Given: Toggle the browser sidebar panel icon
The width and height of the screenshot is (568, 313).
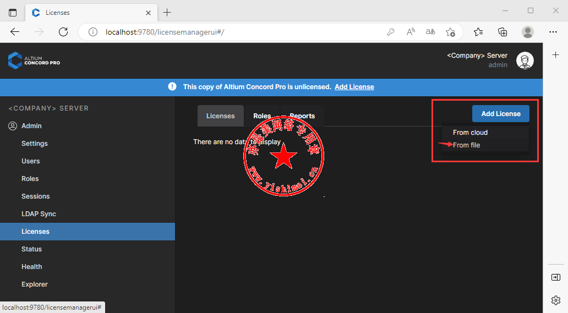Looking at the screenshot, I should [x=556, y=277].
